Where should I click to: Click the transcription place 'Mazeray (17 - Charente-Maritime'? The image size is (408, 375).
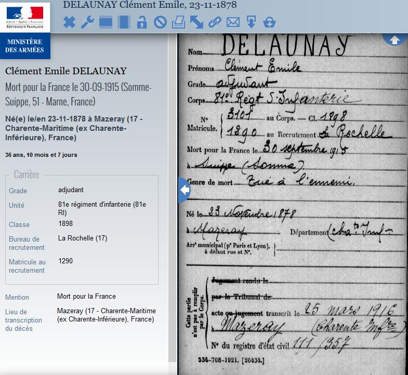(x=107, y=315)
